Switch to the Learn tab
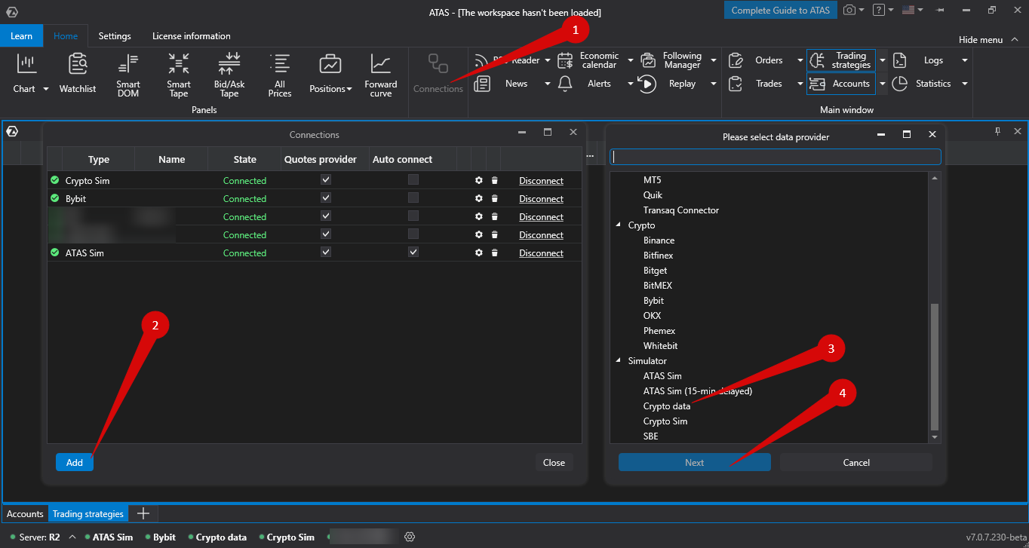Image resolution: width=1029 pixels, height=548 pixels. coord(22,36)
